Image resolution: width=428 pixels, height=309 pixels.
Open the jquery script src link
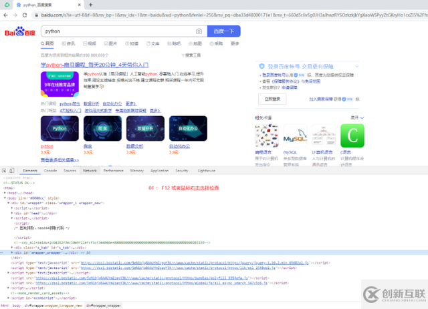(x=195, y=263)
